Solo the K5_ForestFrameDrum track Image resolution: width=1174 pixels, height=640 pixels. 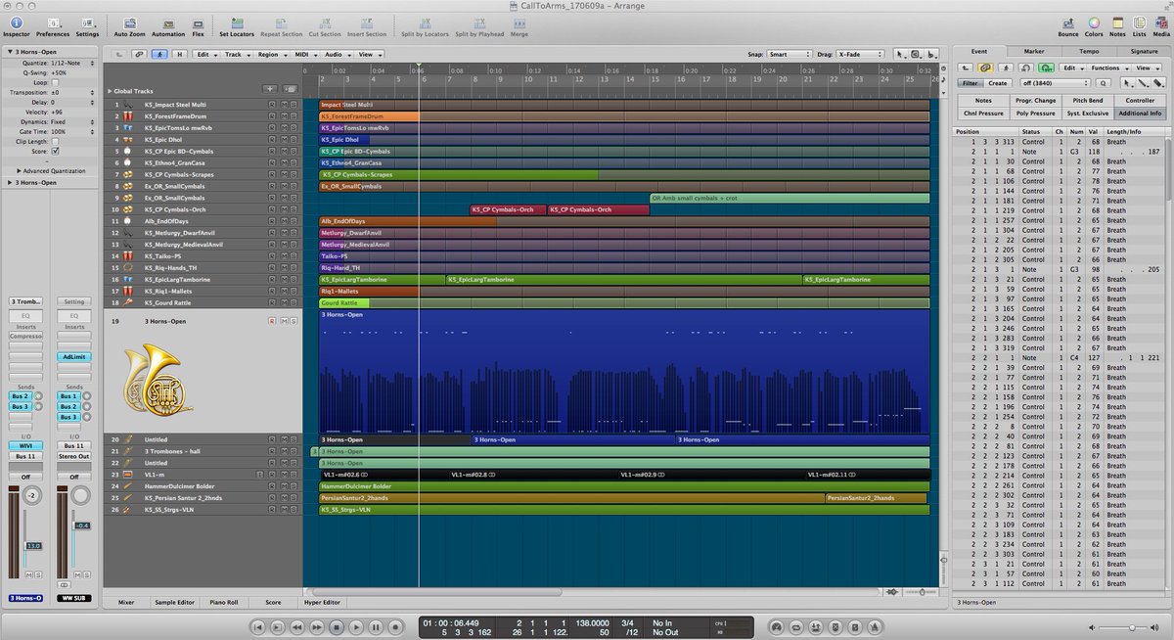[x=293, y=115]
